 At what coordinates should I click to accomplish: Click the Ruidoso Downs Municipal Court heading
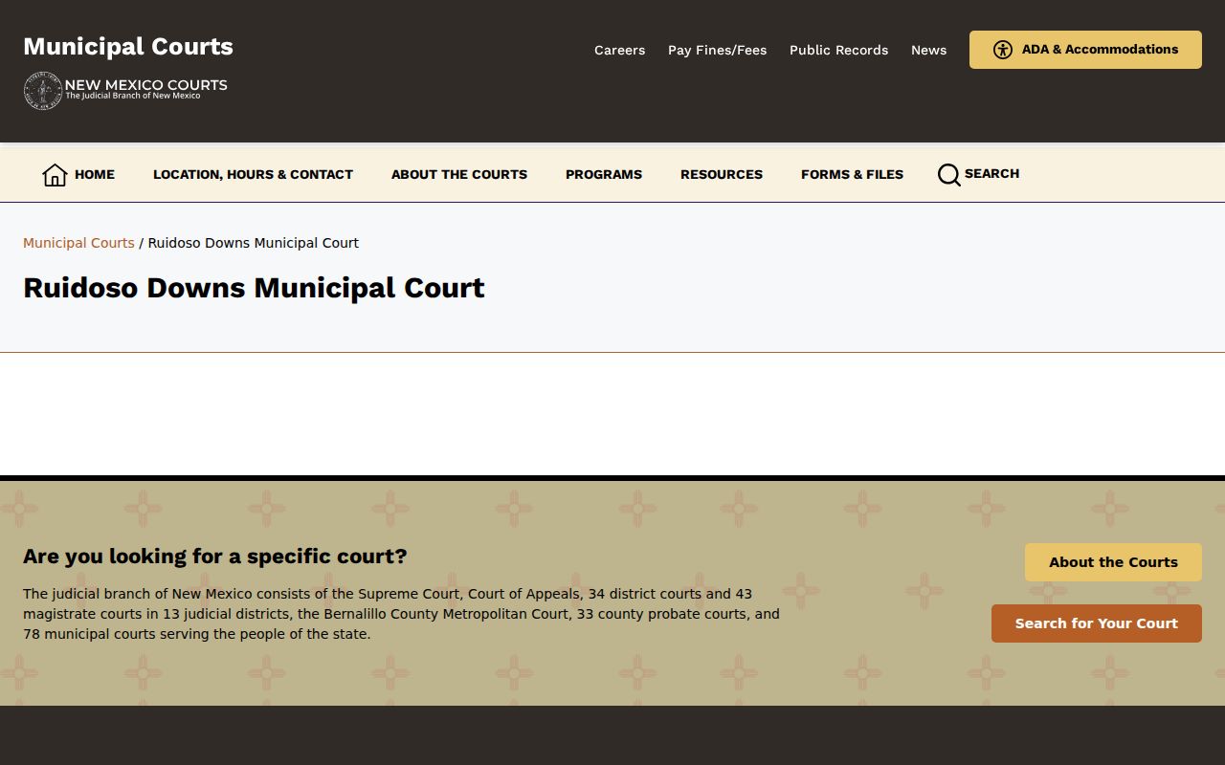coord(254,288)
